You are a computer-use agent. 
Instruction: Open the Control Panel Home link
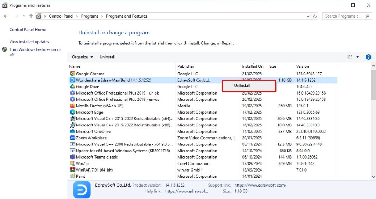click(x=28, y=30)
